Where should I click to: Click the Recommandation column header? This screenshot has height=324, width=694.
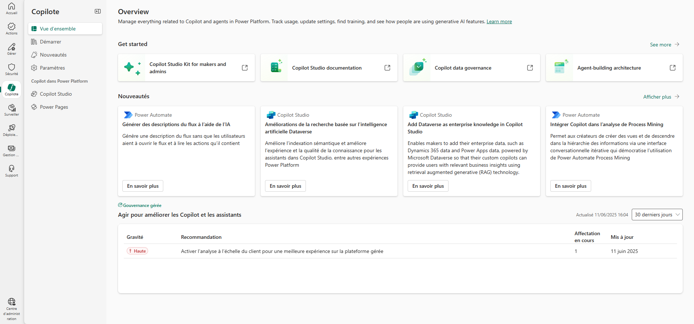tap(201, 237)
